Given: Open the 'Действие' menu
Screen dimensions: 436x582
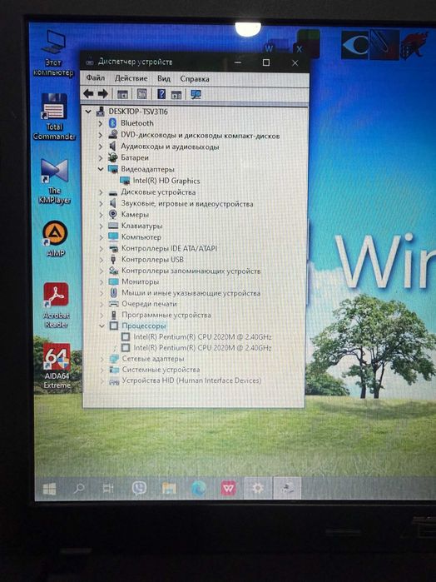Looking at the screenshot, I should [x=131, y=78].
